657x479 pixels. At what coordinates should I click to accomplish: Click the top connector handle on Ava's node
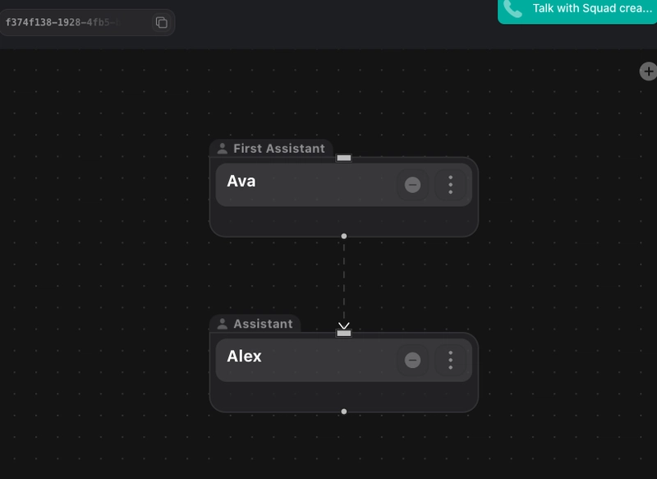(344, 158)
